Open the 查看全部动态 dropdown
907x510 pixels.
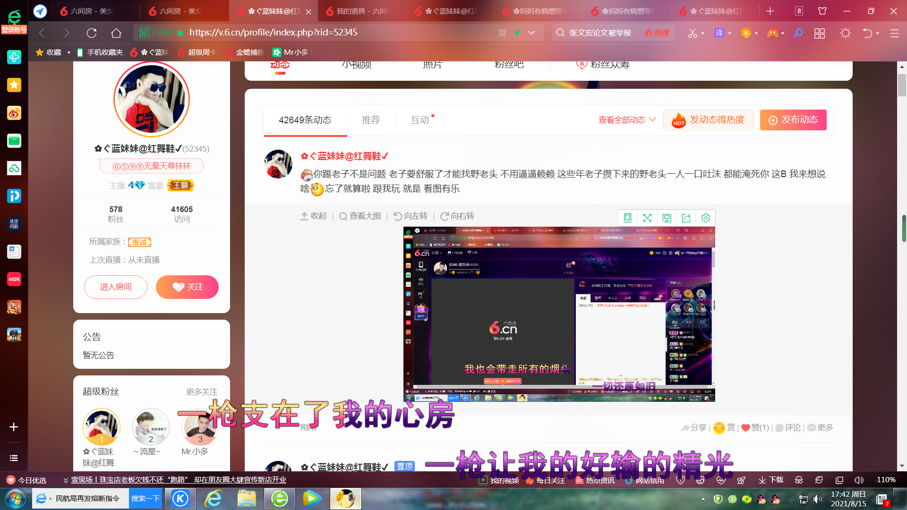[626, 120]
